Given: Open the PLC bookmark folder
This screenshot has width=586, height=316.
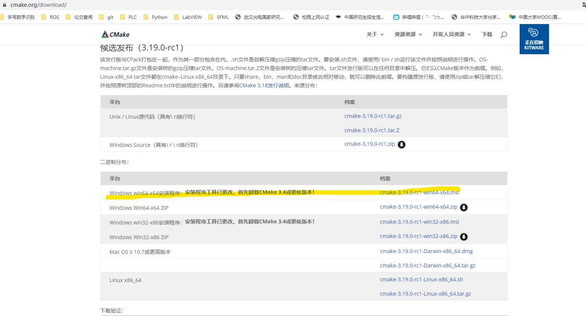Looking at the screenshot, I should (x=128, y=17).
